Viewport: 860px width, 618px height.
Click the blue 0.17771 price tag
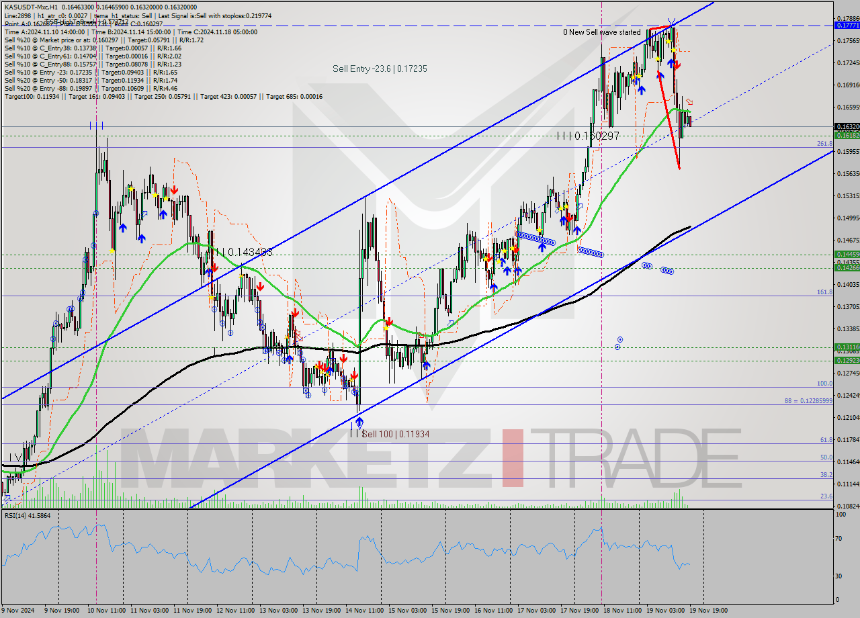point(847,25)
